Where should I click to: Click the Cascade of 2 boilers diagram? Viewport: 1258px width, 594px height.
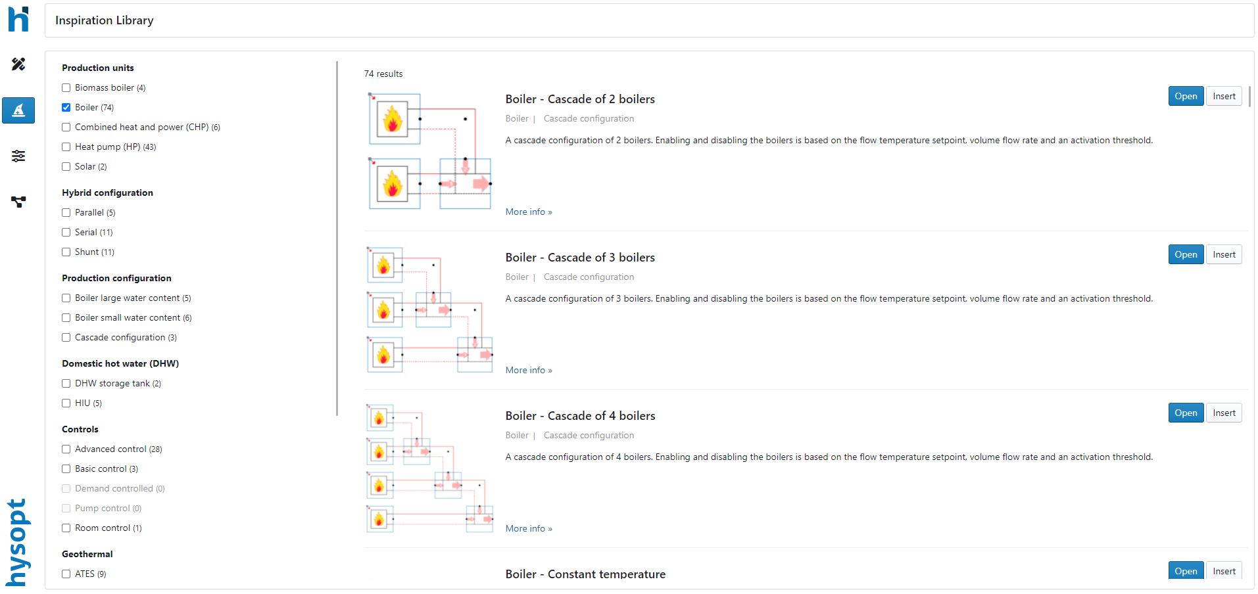pos(430,151)
